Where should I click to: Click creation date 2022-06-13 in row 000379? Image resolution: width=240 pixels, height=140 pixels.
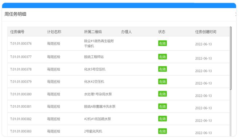203,83
